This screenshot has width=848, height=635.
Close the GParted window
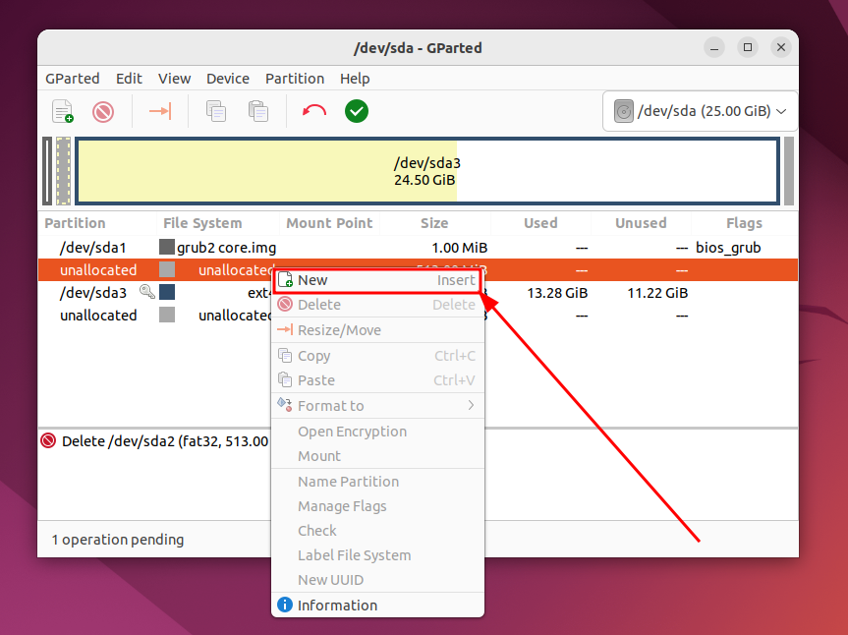781,47
